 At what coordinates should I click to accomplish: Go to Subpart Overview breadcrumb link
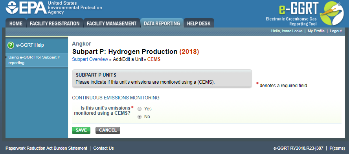90,59
